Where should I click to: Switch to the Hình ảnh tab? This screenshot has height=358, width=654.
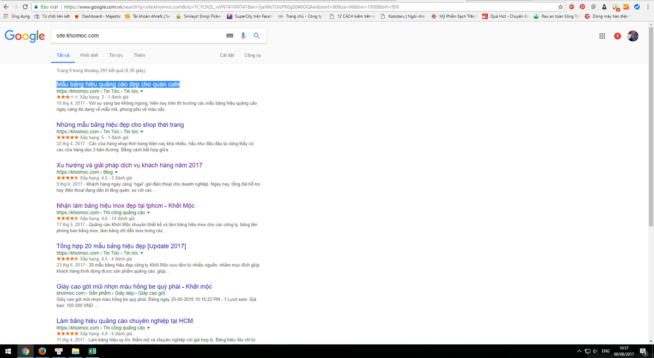click(x=89, y=55)
